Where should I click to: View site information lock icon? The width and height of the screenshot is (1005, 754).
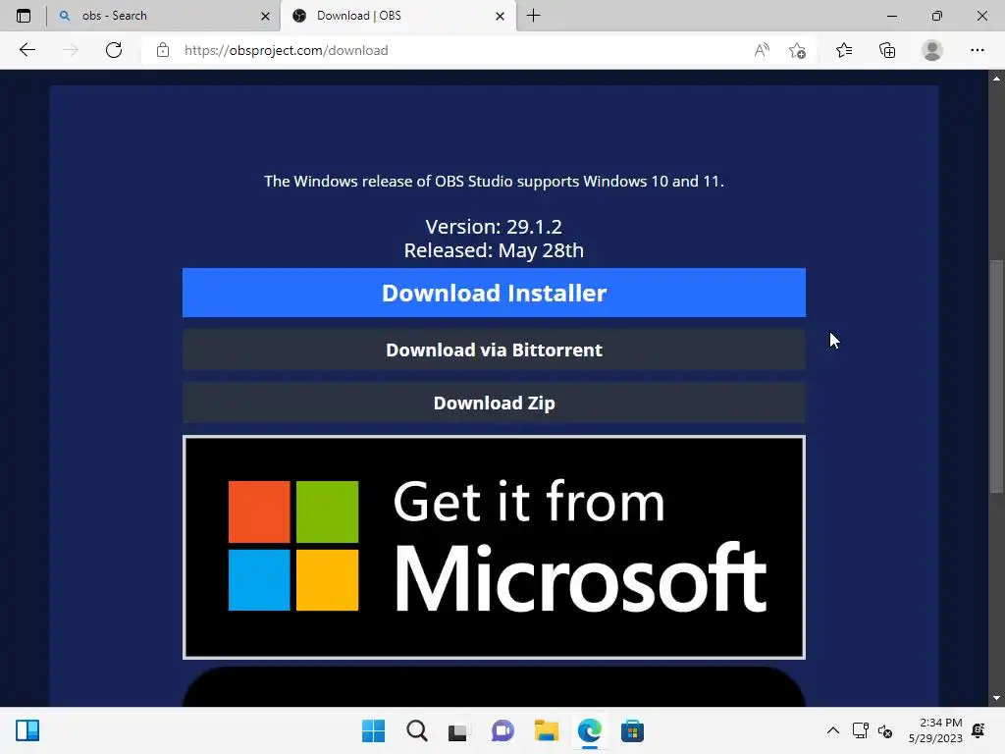click(163, 50)
